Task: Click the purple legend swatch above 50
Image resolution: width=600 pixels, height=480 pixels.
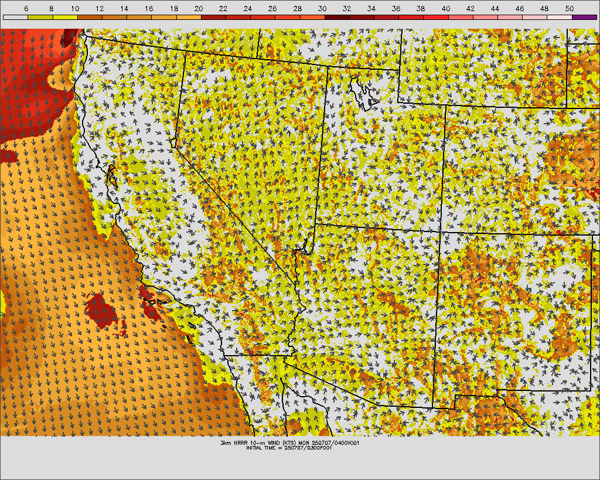Action: pos(584,17)
